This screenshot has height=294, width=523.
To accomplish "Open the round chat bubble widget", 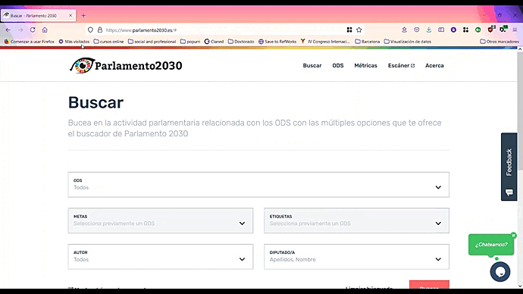I will coord(500,272).
